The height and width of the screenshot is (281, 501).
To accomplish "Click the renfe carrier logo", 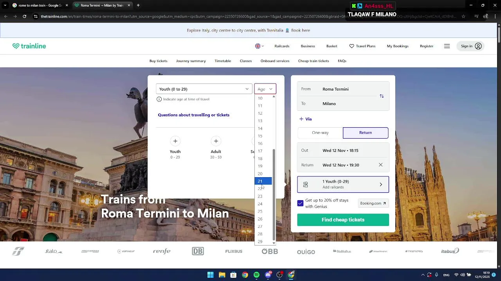I will [162, 251].
